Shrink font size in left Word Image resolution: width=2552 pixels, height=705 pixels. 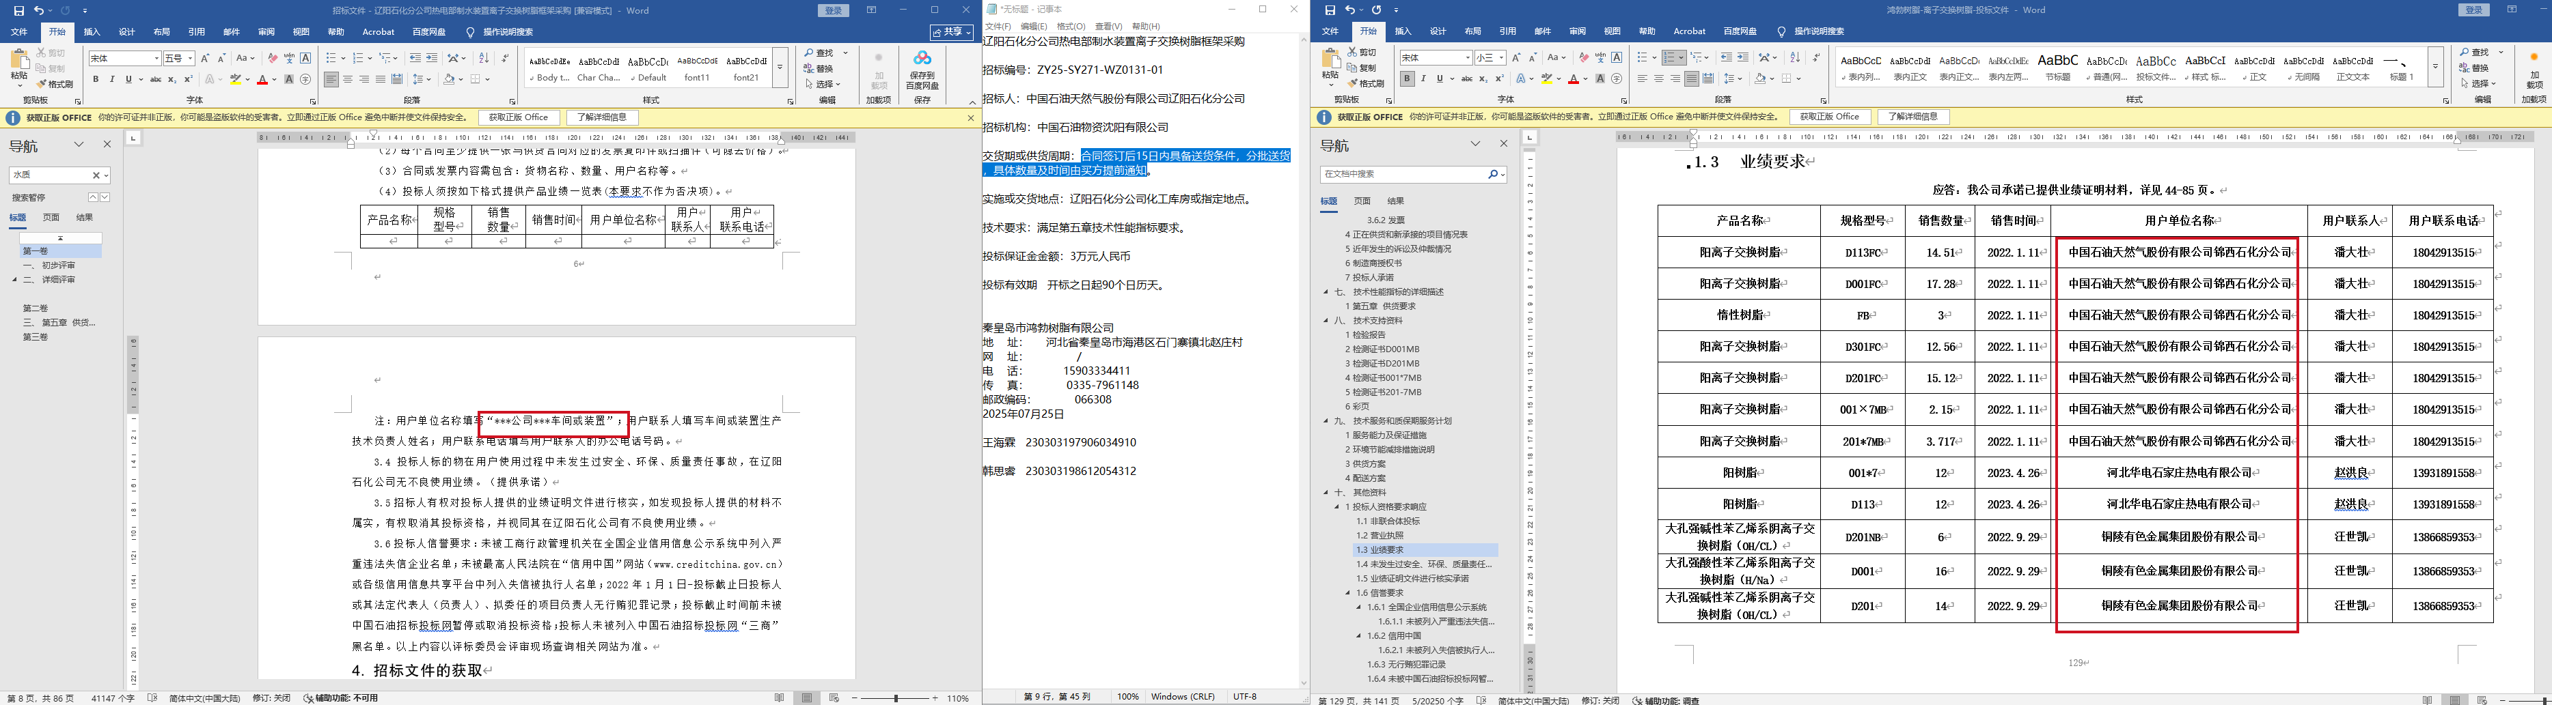point(222,57)
